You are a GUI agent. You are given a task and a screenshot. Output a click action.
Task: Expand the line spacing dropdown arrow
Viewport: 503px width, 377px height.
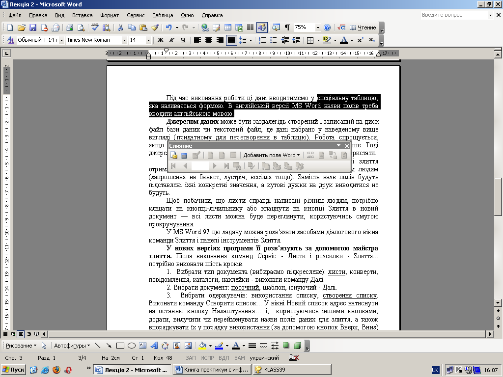[251, 40]
